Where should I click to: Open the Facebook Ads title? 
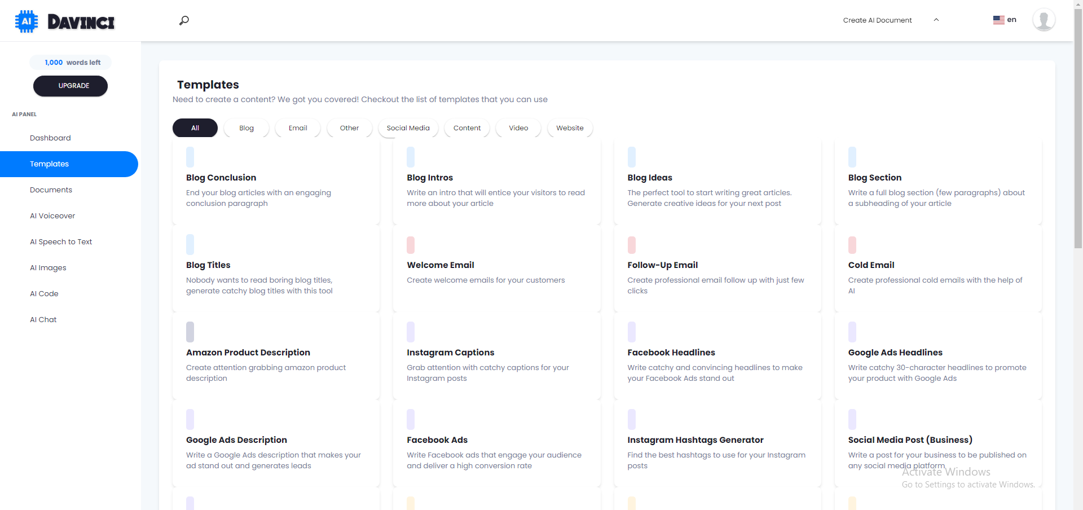(x=437, y=440)
